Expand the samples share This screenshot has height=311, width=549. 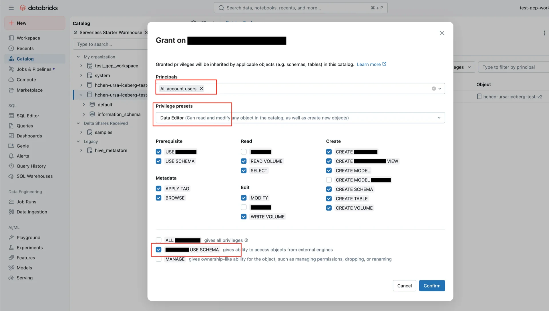81,132
